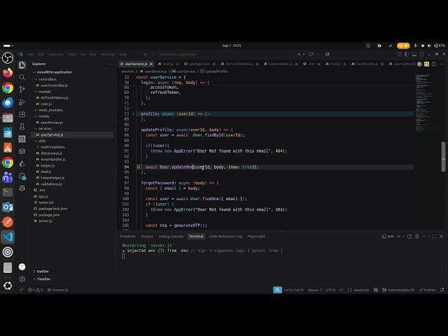The image size is (448, 336).
Task: Click the remote window status bar icon
Action: pyautogui.click(x=22, y=290)
